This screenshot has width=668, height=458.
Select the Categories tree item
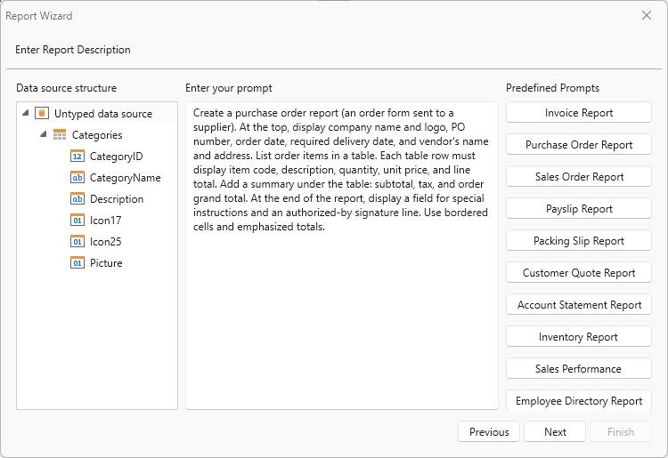tap(97, 135)
